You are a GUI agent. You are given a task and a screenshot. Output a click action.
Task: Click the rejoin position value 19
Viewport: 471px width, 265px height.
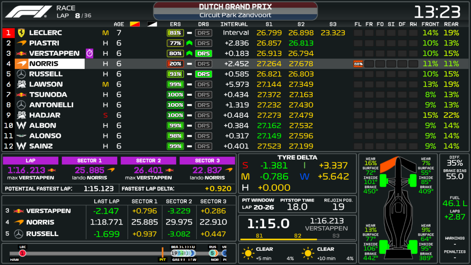coord(338,207)
